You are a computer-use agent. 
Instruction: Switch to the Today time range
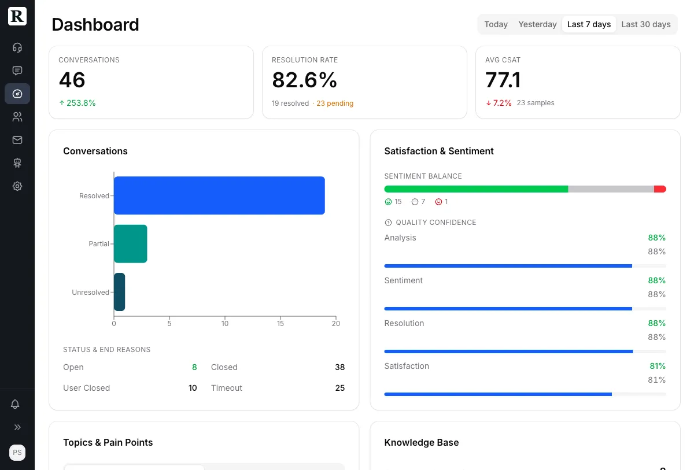pyautogui.click(x=496, y=24)
